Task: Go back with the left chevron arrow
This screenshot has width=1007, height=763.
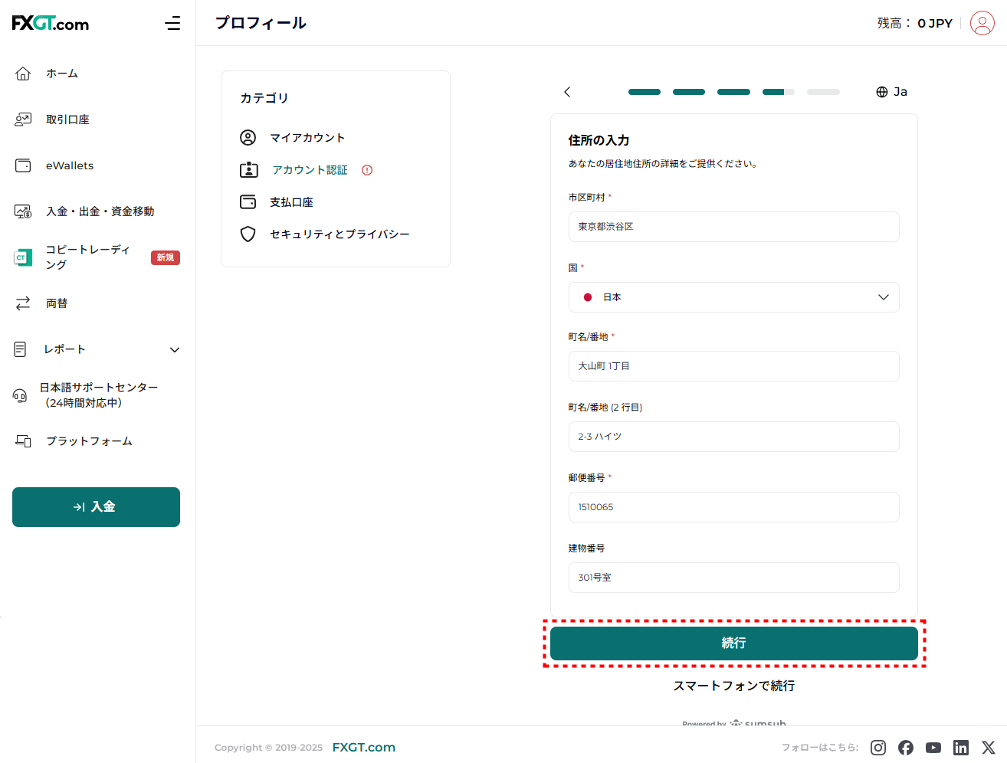Action: 567,92
